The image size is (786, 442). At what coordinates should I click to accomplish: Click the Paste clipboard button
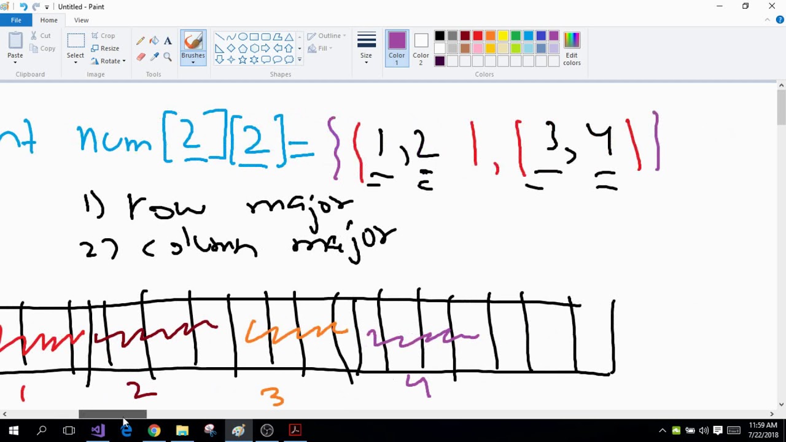15,41
